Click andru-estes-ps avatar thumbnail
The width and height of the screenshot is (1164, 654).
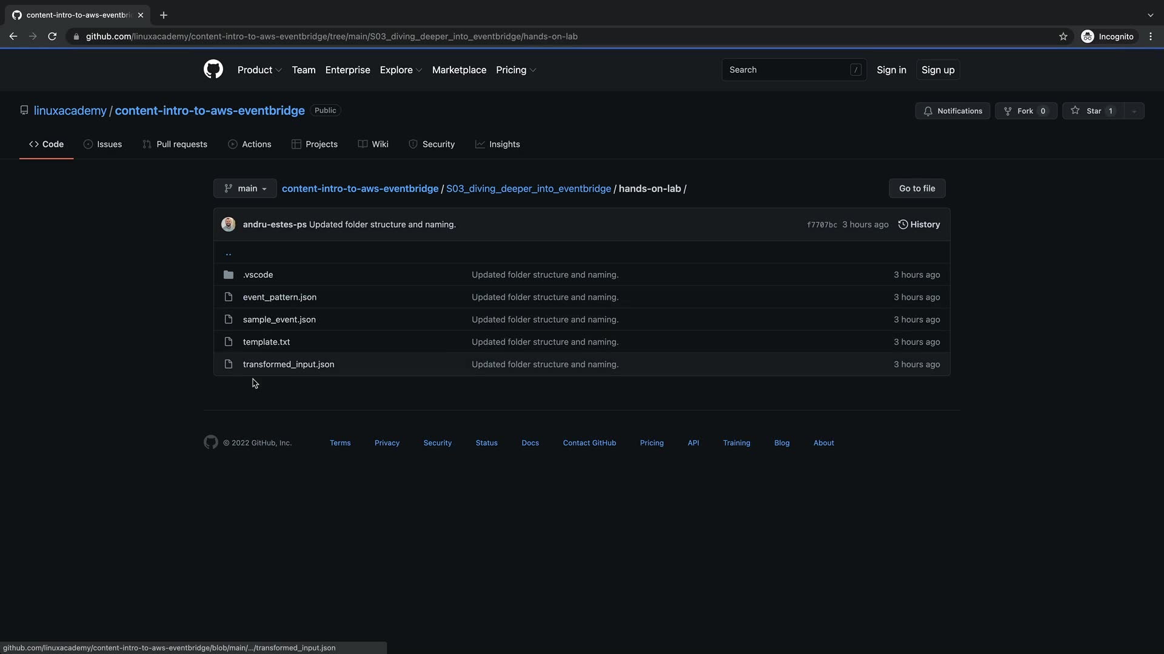(229, 224)
